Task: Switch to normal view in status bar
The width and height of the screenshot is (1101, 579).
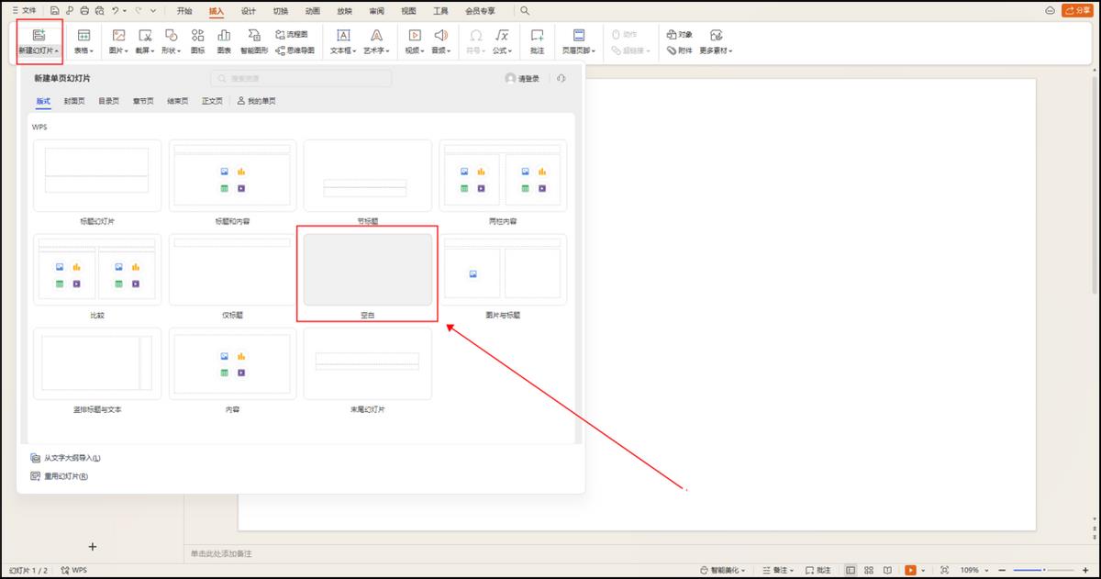Action: [x=851, y=570]
